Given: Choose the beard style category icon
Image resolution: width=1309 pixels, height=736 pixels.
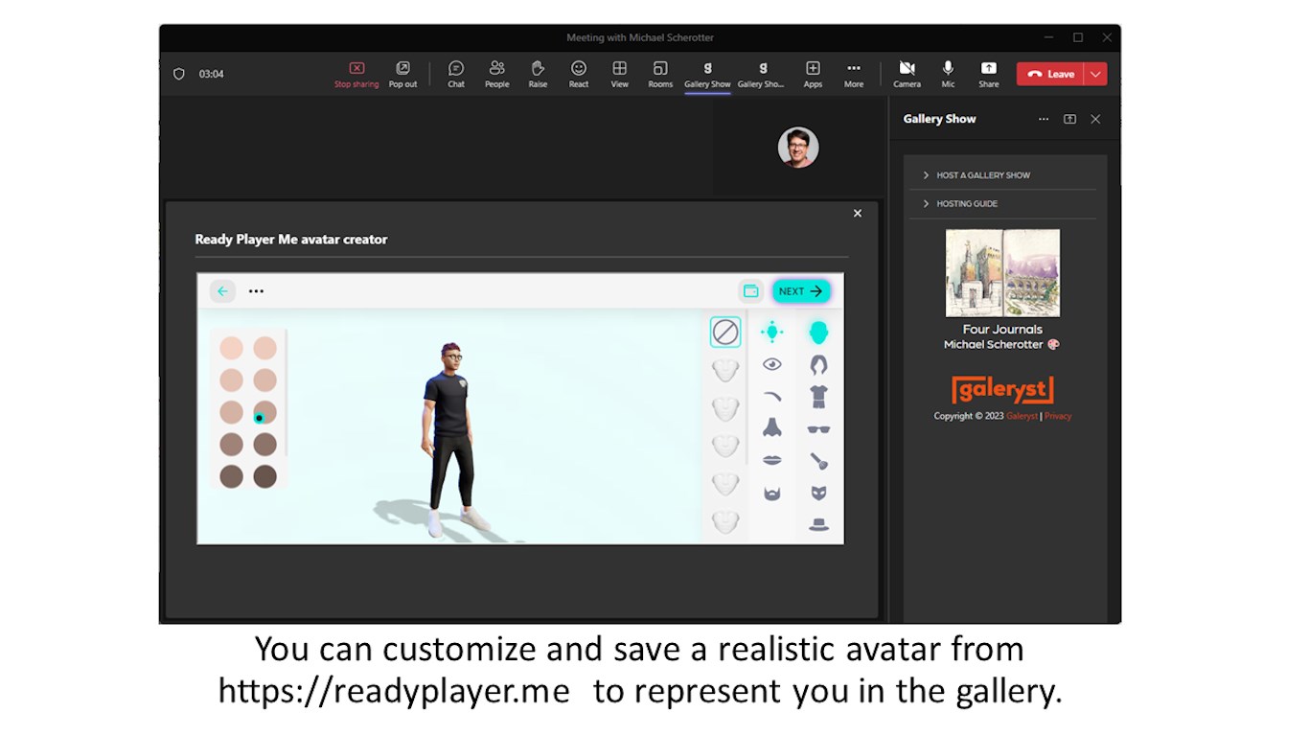Looking at the screenshot, I should [772, 493].
